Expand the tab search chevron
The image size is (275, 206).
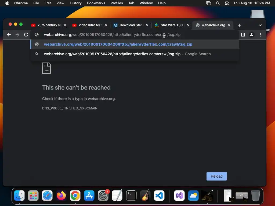[260, 25]
